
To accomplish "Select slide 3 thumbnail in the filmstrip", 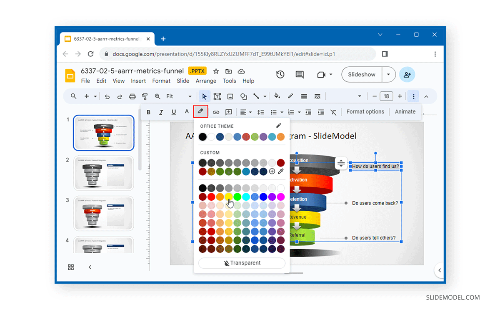I will coord(103,213).
